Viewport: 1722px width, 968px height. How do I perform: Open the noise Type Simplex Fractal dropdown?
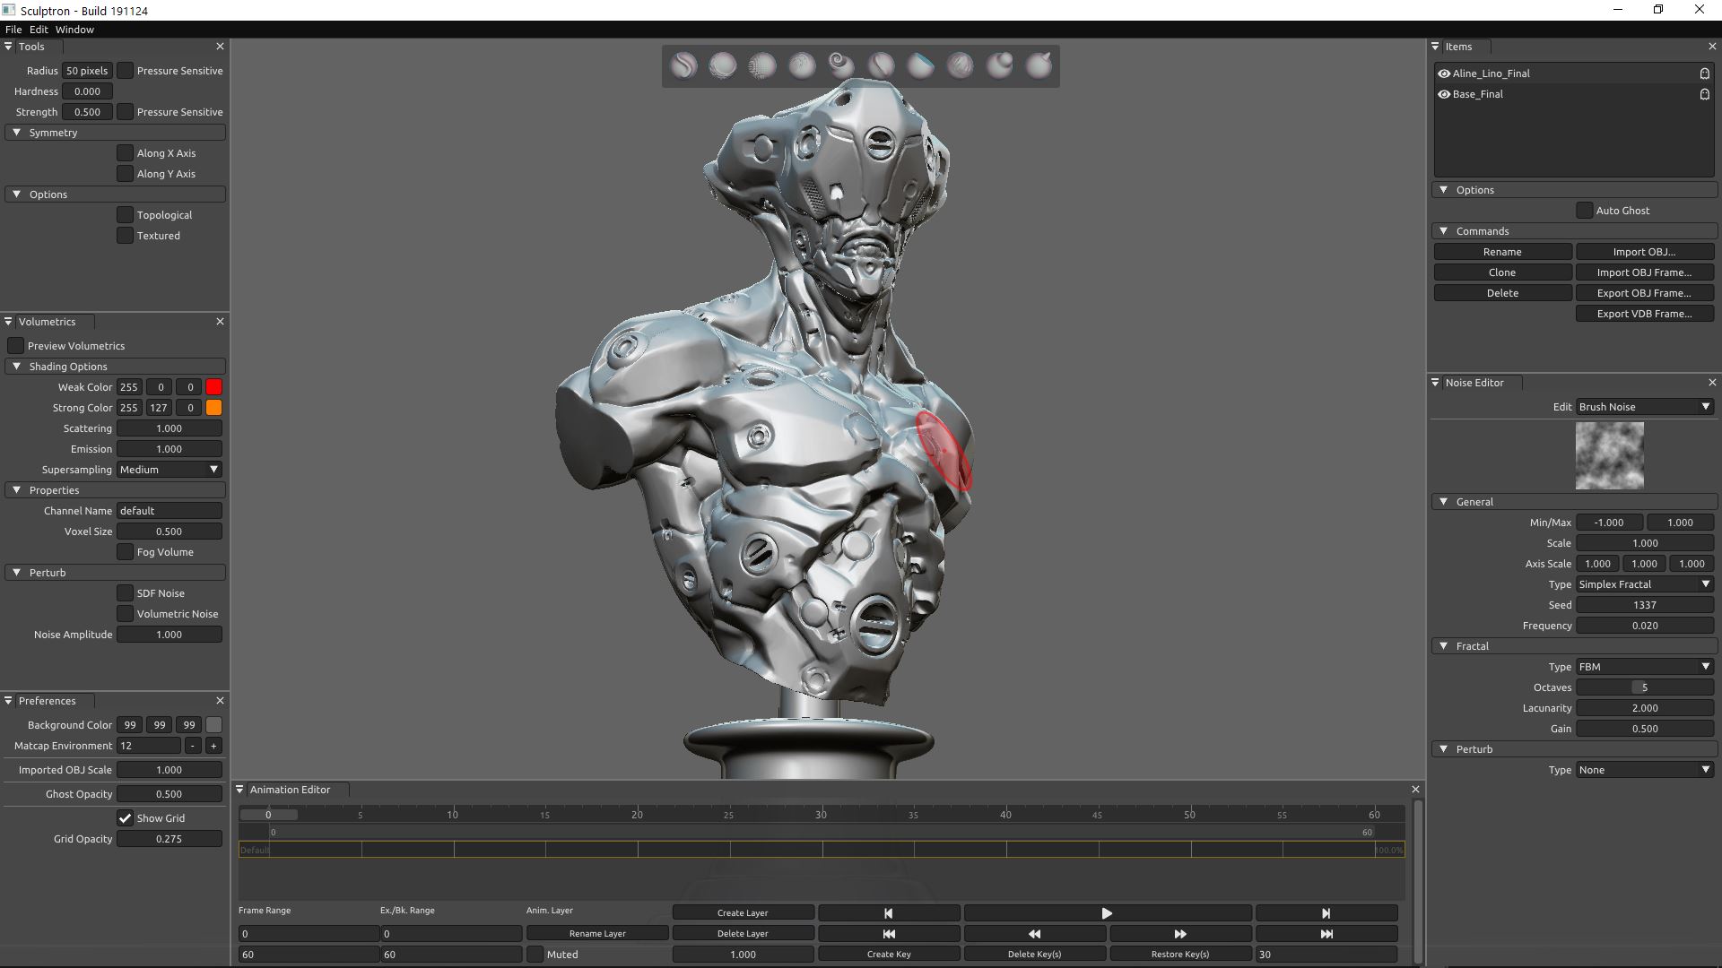coord(1644,584)
